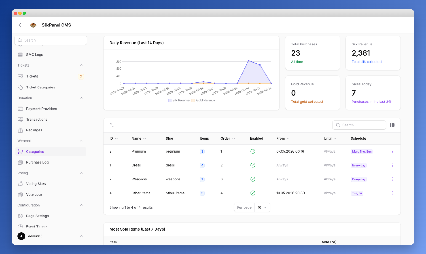Viewport: 426px width, 254px height.
Task: Toggle enabled status for Weapons category
Action: (253, 179)
